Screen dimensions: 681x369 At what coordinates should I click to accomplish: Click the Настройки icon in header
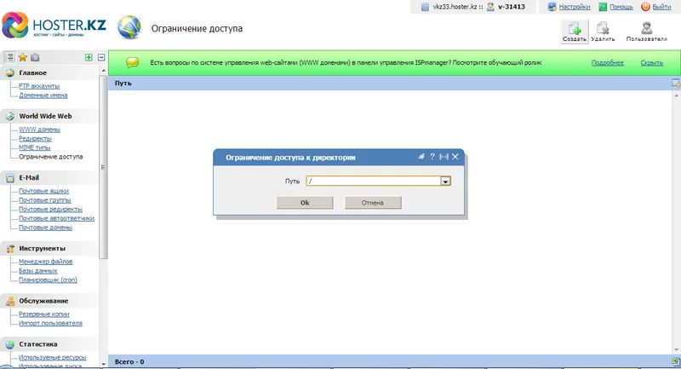coord(552,7)
